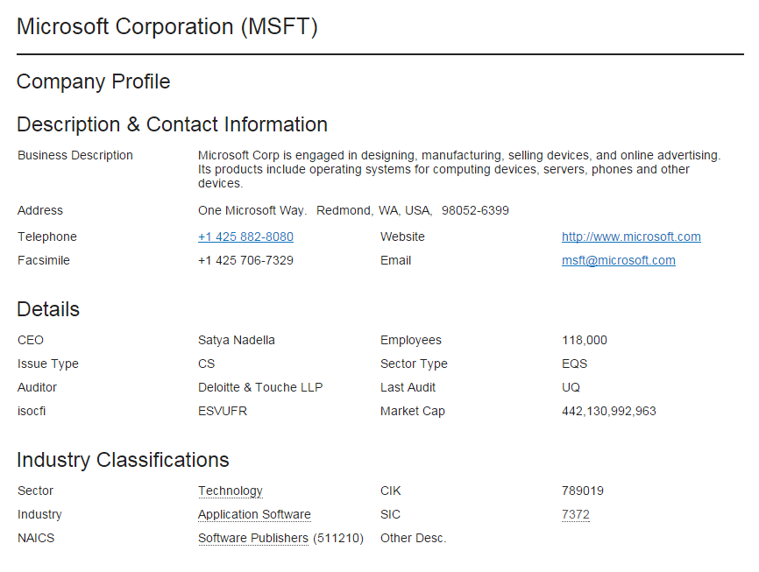Open the Technology sector link

230,491
